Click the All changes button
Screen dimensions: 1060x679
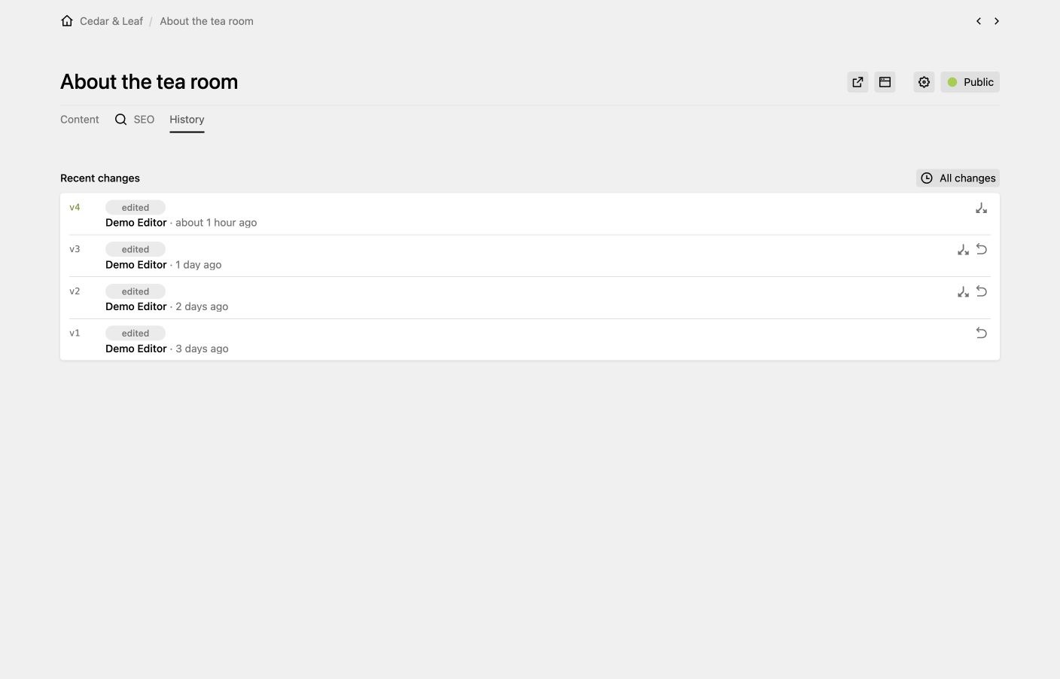tap(958, 178)
